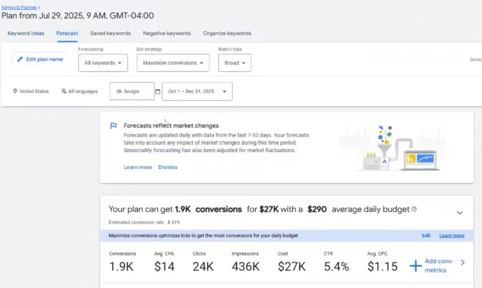
Task: Click the pencil icon beside Edit plan name
Action: coord(19,59)
